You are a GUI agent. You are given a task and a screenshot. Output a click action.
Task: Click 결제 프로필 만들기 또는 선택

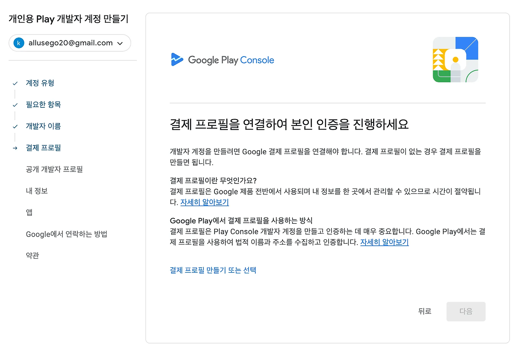[213, 270]
